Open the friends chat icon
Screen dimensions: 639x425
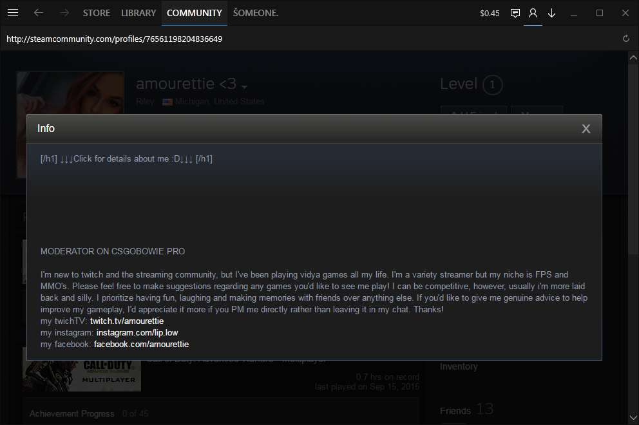click(x=515, y=14)
